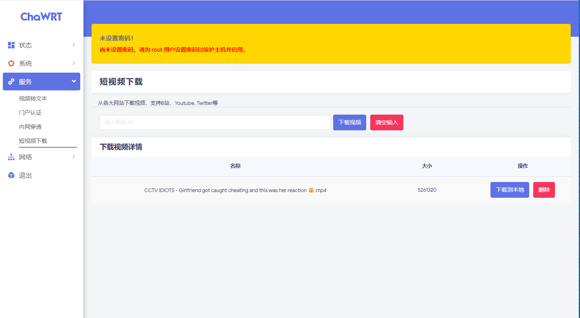The image size is (580, 318).
Task: Click the 网络 sitemap icon
Action: (11, 157)
